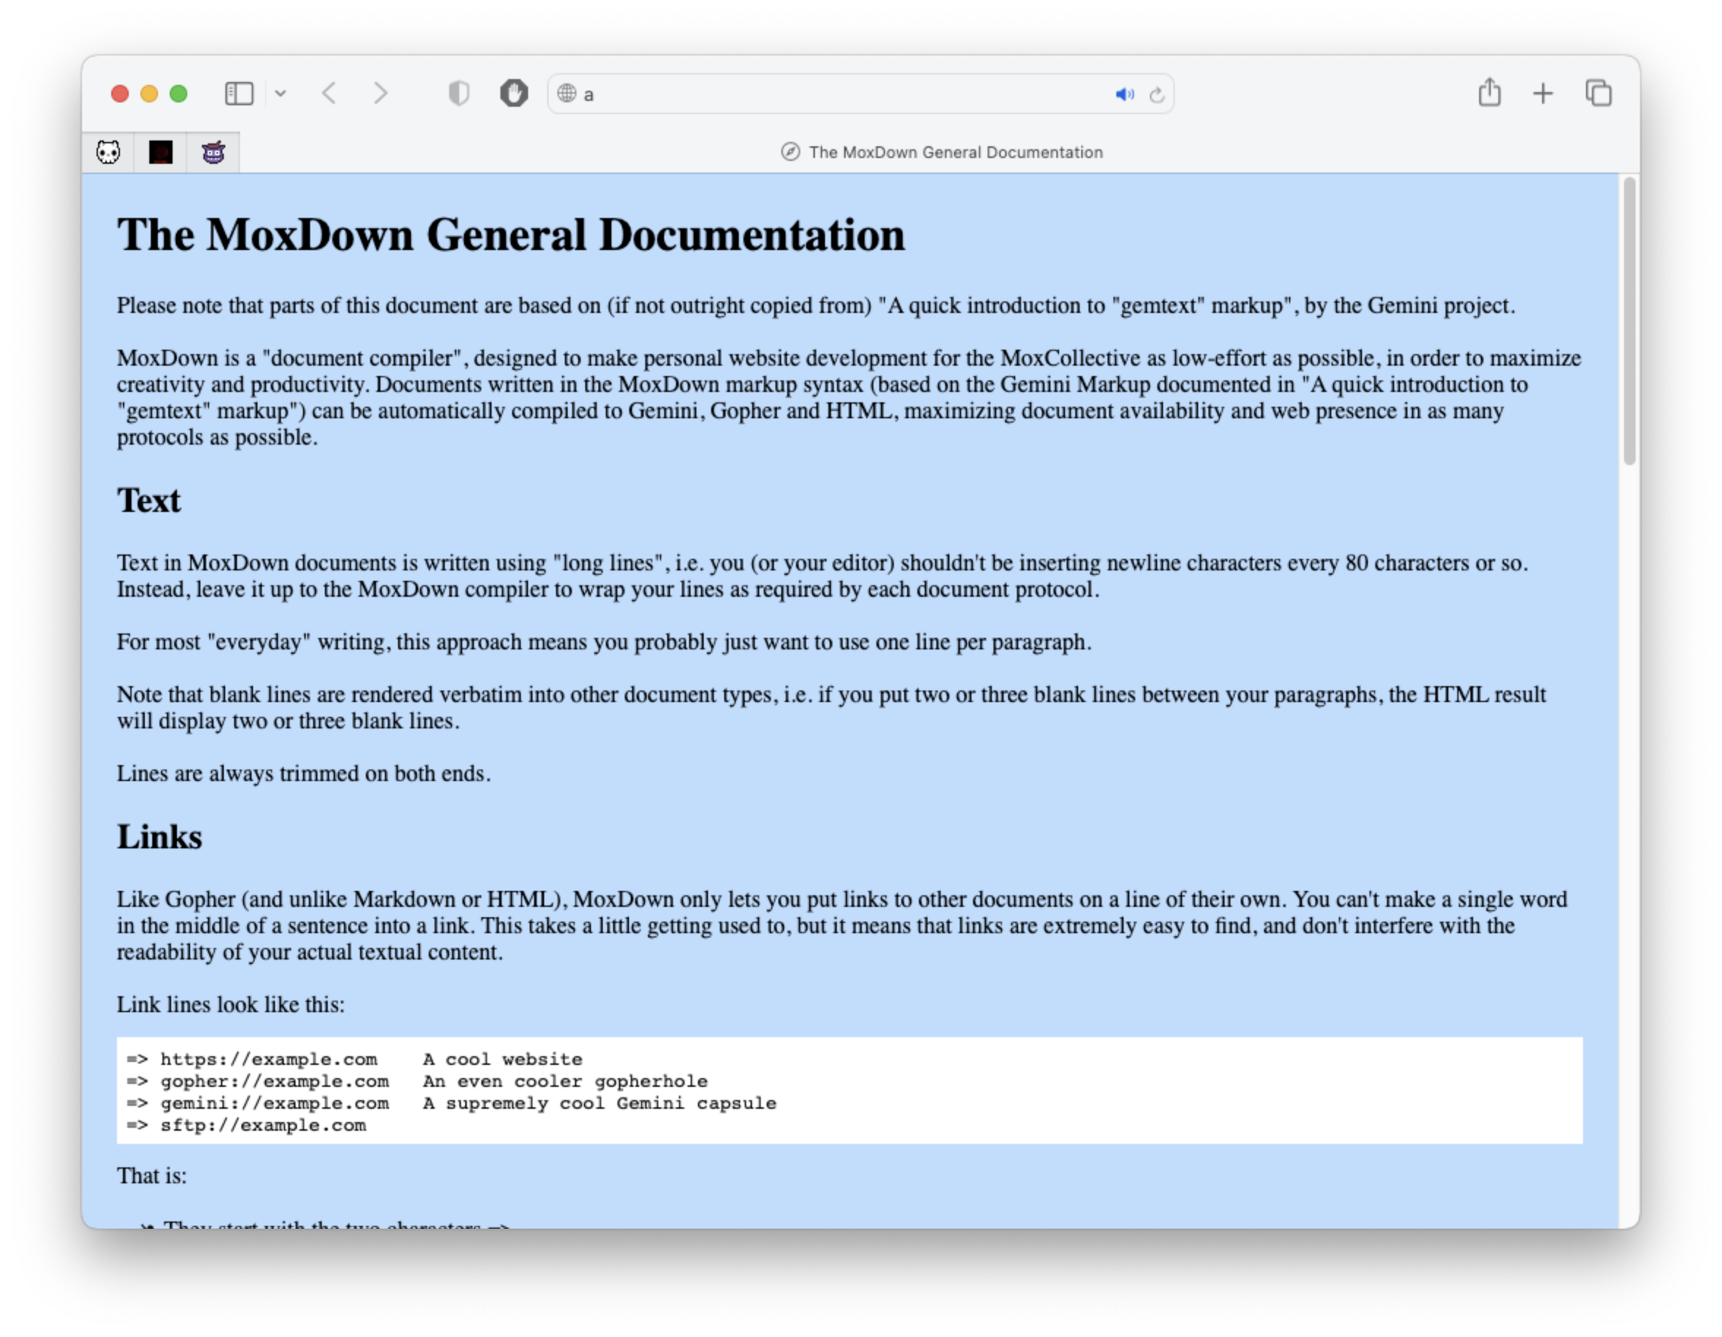Switch to the black square pinned tab
Image resolution: width=1722 pixels, height=1337 pixels.
(x=161, y=152)
